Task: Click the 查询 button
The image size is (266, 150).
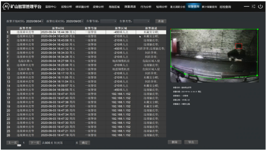Action: click(161, 21)
